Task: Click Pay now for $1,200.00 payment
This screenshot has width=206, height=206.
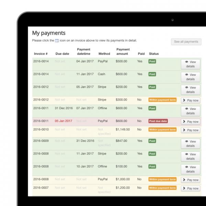Action: point(191,188)
